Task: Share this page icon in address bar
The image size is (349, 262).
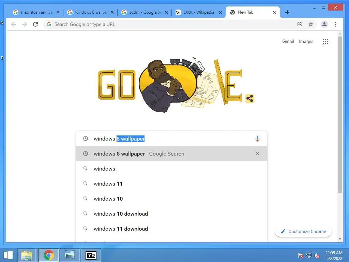Action: coord(300,24)
